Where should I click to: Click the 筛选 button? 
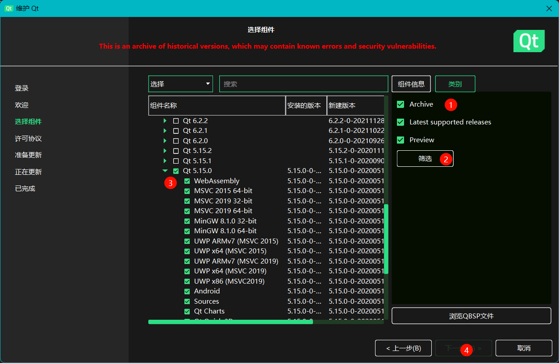tap(425, 159)
